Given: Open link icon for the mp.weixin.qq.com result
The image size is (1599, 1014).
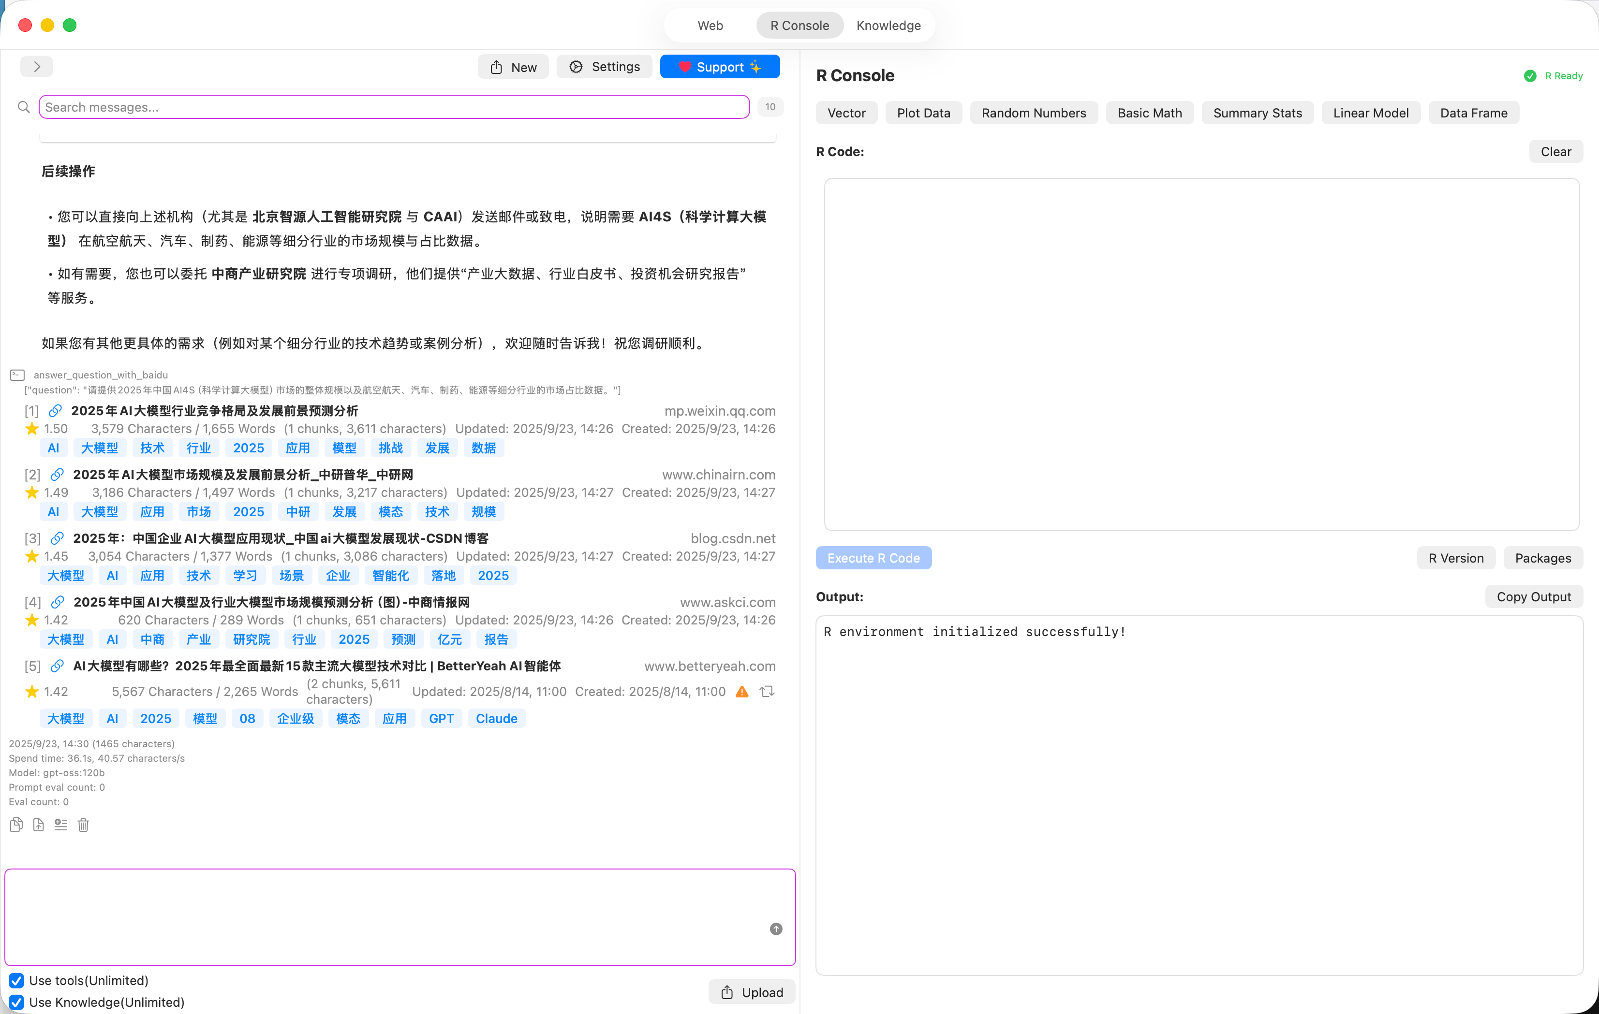Looking at the screenshot, I should point(55,411).
